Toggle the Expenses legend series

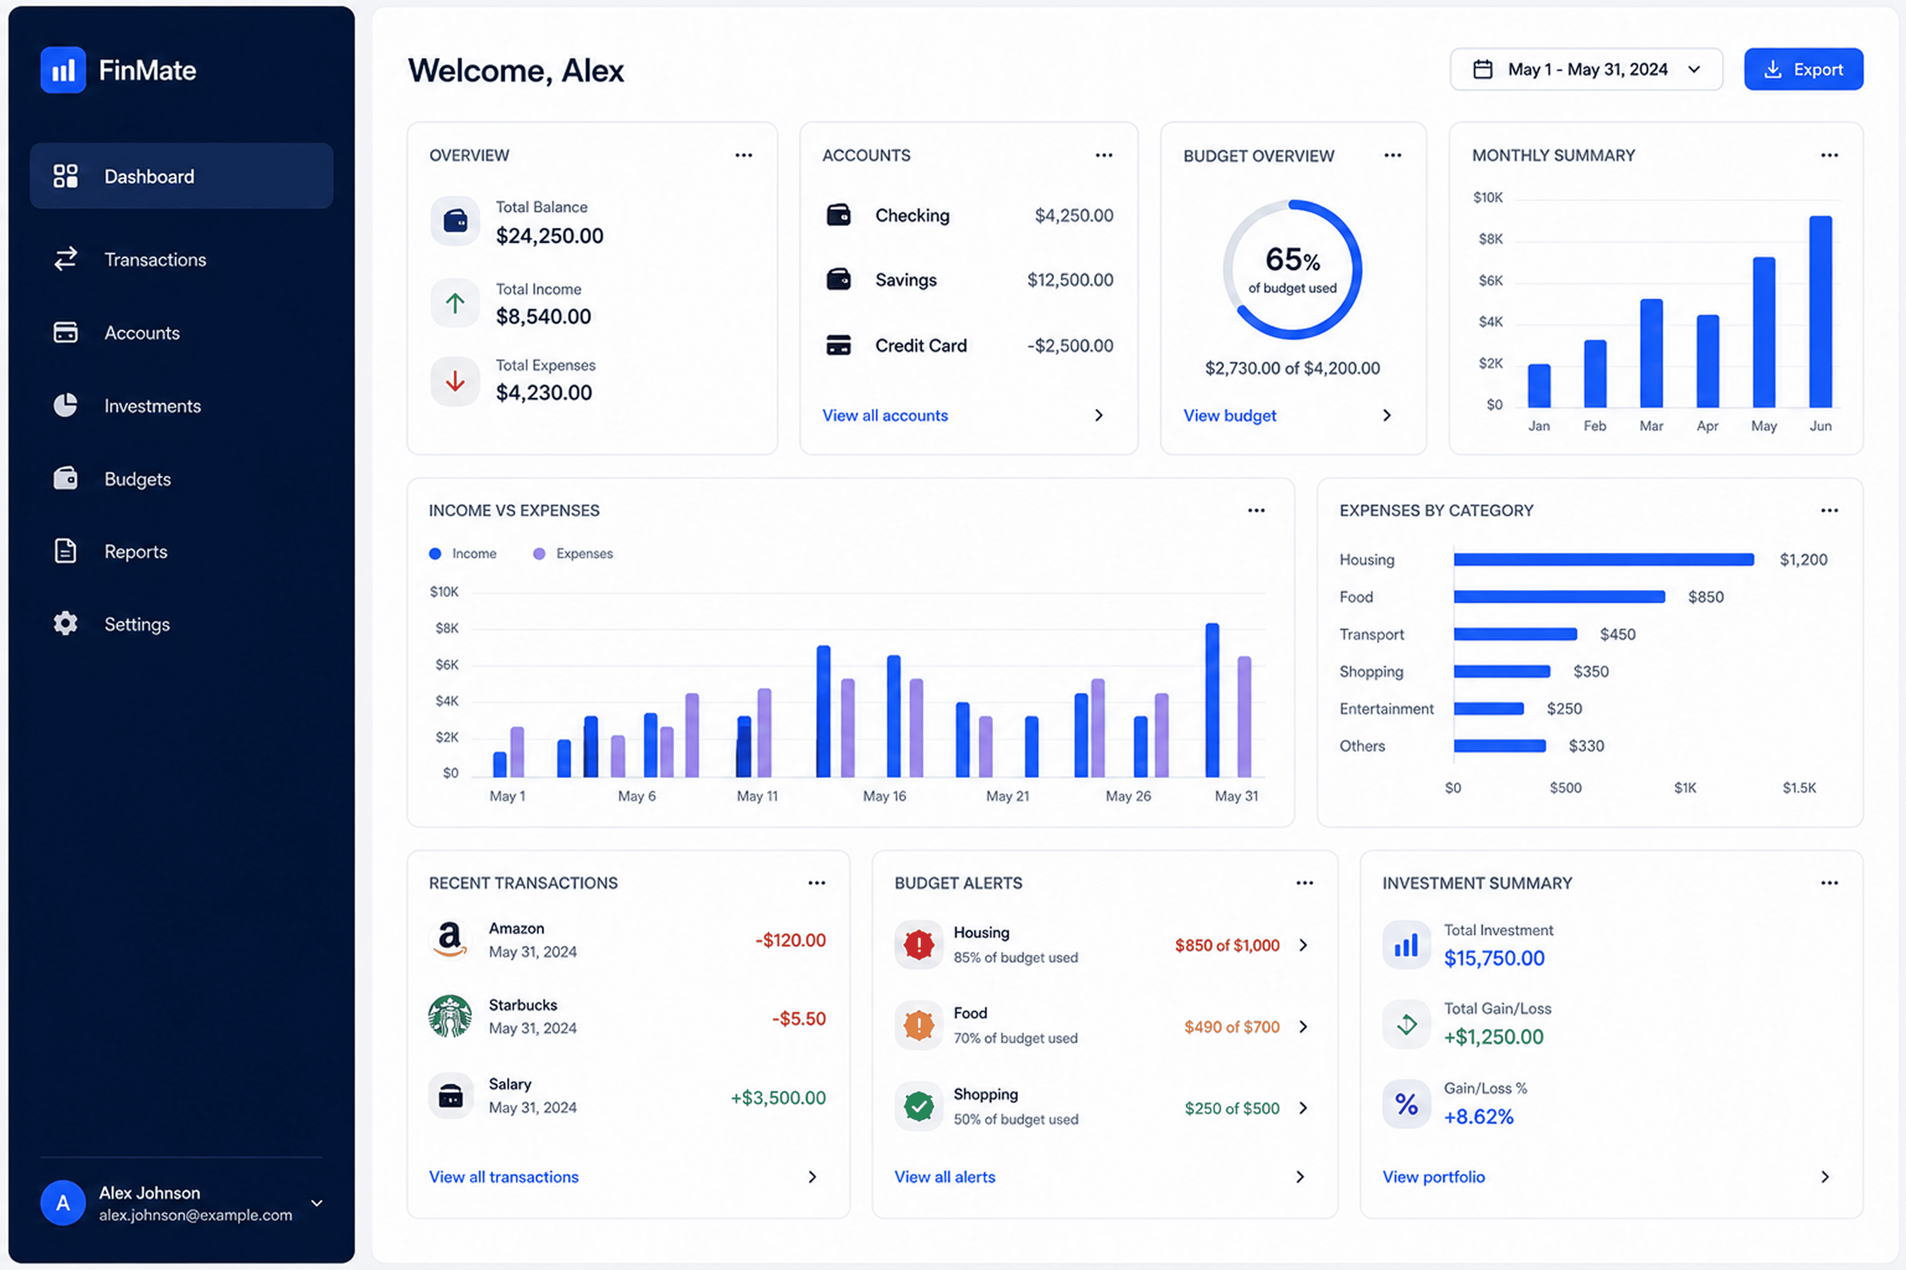coord(573,554)
